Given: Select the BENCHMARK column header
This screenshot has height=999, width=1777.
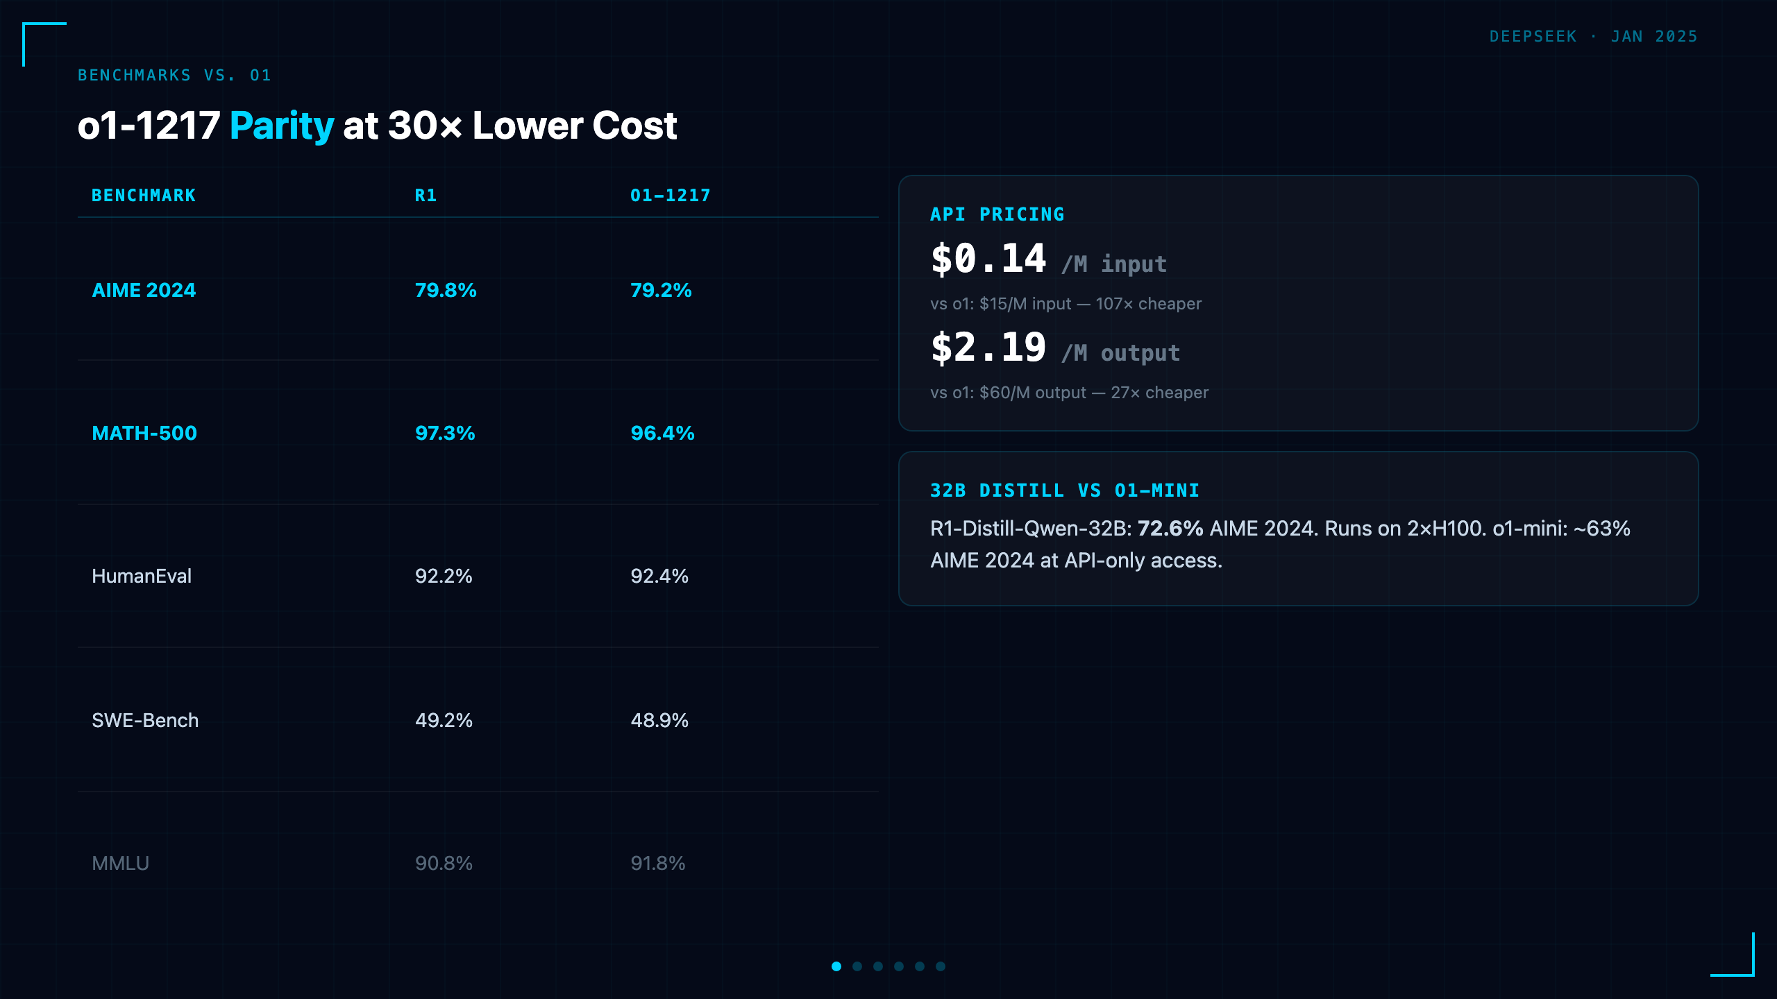Looking at the screenshot, I should click(144, 196).
